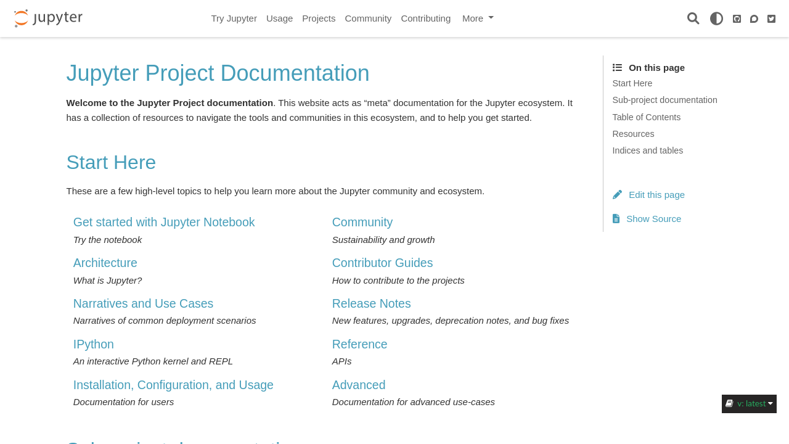789x444 pixels.
Task: Open the Advanced topic link
Action: [359, 385]
